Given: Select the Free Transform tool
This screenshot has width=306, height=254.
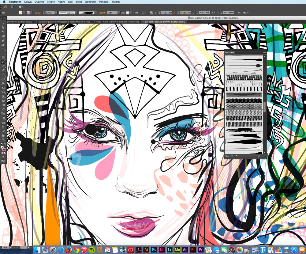Looking at the screenshot, I should pos(3,88).
